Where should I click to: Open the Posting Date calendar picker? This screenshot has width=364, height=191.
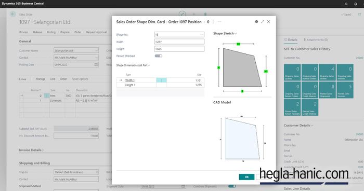coord(96,65)
